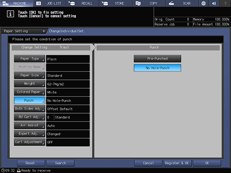The width and height of the screenshot is (231, 173).
Task: Click the 62-74g/m2 weight value
Action: (x=68, y=84)
